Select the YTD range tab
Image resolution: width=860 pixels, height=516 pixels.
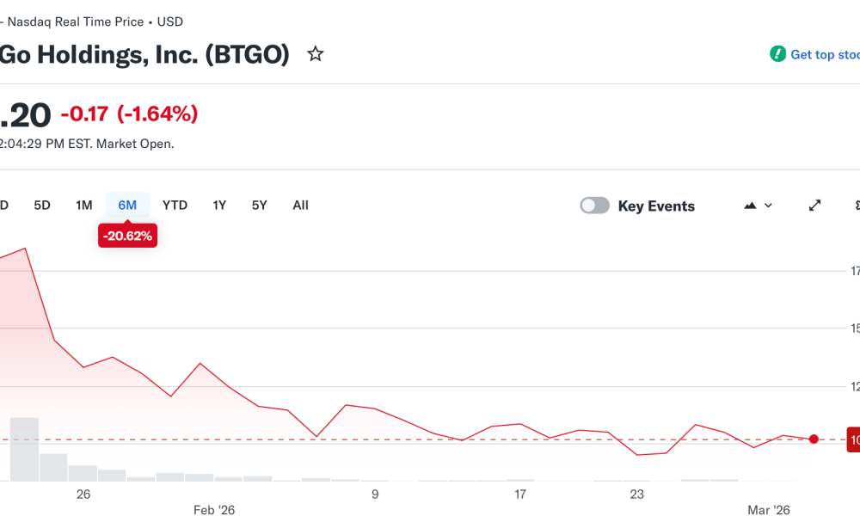point(175,205)
